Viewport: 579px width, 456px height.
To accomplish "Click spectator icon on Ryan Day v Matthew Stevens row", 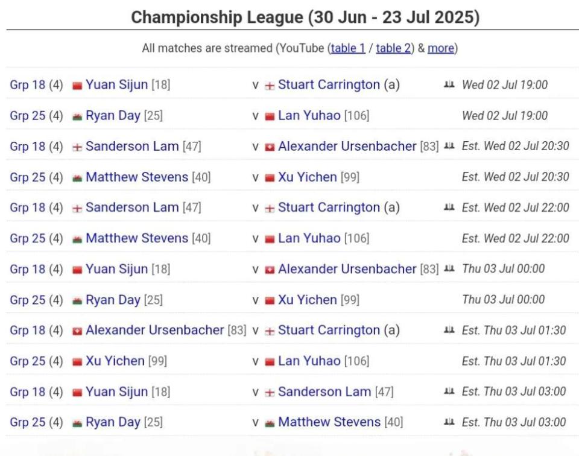I will [x=449, y=422].
